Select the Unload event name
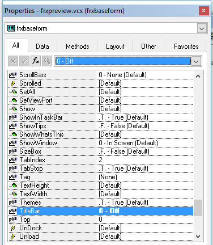 [29, 236]
